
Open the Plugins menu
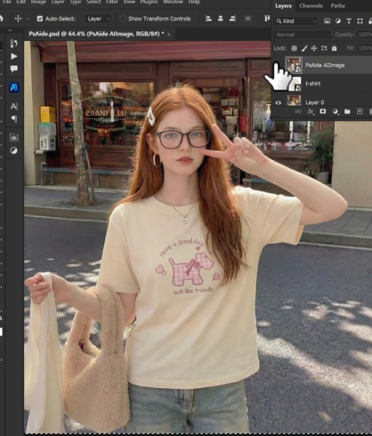coord(149,2)
